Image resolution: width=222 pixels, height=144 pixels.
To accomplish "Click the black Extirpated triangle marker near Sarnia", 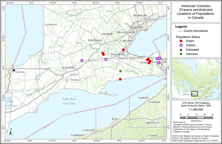I will (x=14, y=70).
